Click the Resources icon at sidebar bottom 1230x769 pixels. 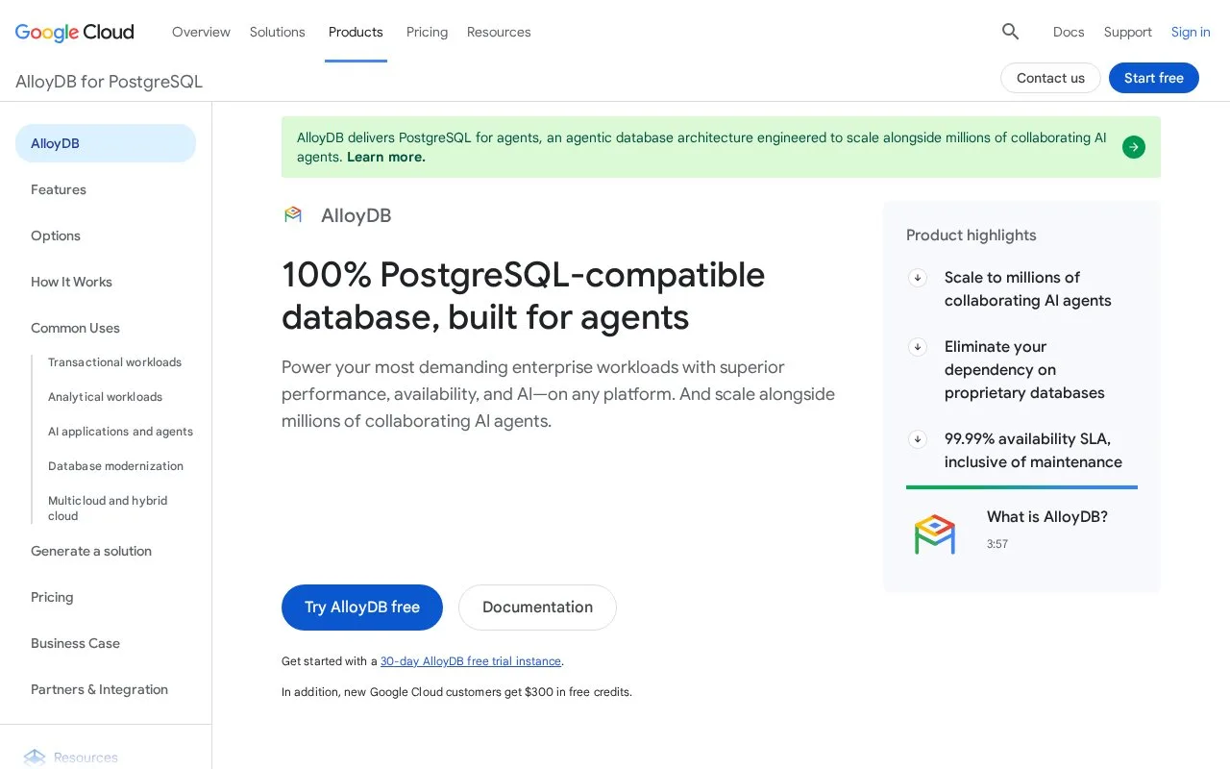pyautogui.click(x=35, y=757)
